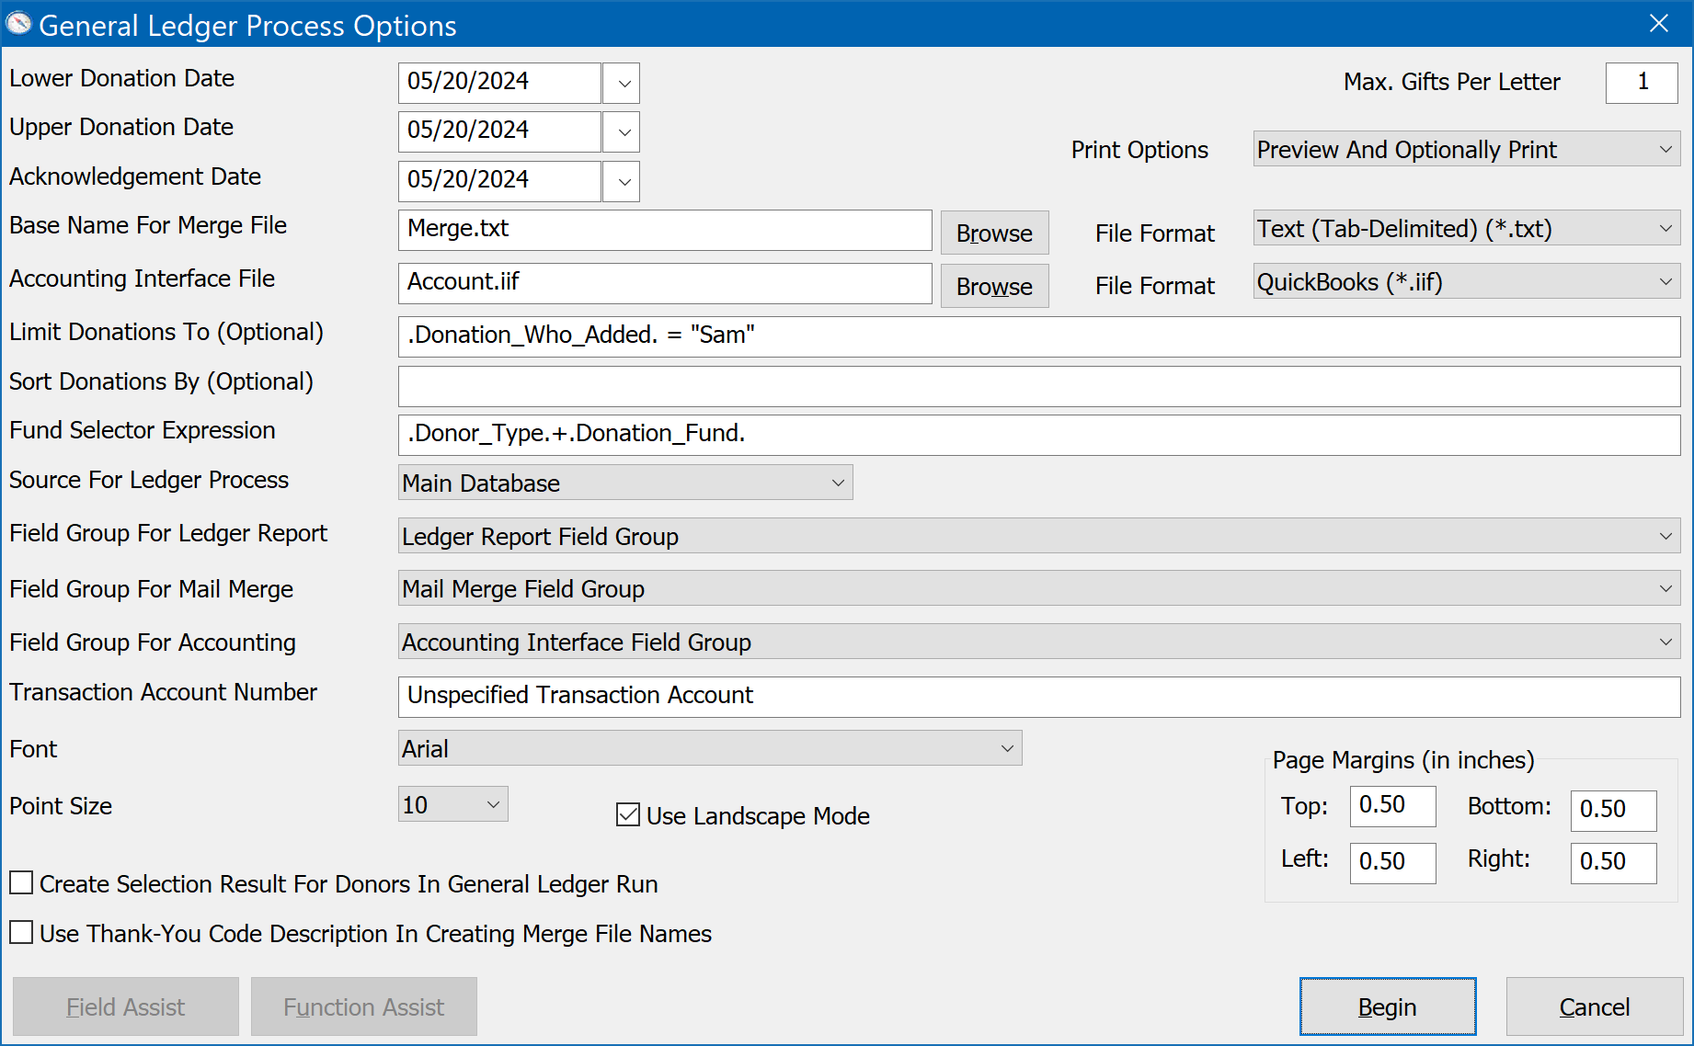The image size is (1694, 1046).
Task: Open Lower Donation Date calendar dropdown
Action: [623, 83]
